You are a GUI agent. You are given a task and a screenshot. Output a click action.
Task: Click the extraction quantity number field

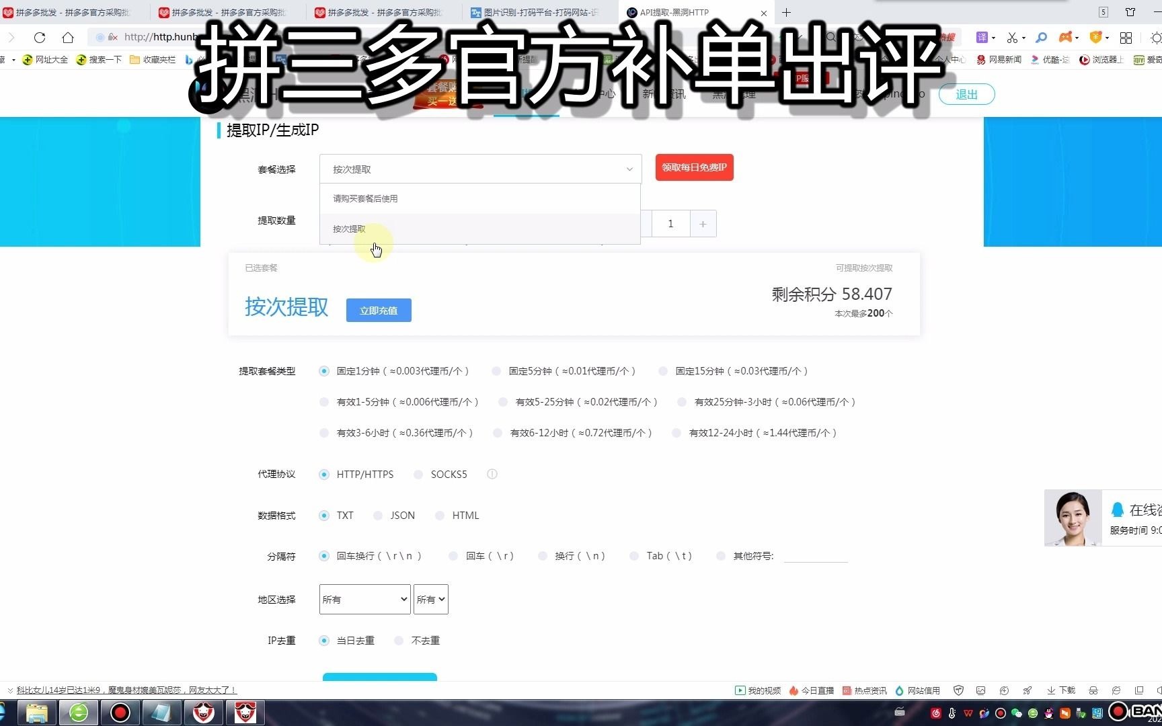670,224
